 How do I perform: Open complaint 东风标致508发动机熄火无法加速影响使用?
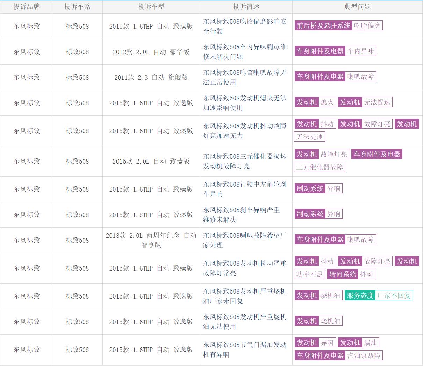pos(245,103)
